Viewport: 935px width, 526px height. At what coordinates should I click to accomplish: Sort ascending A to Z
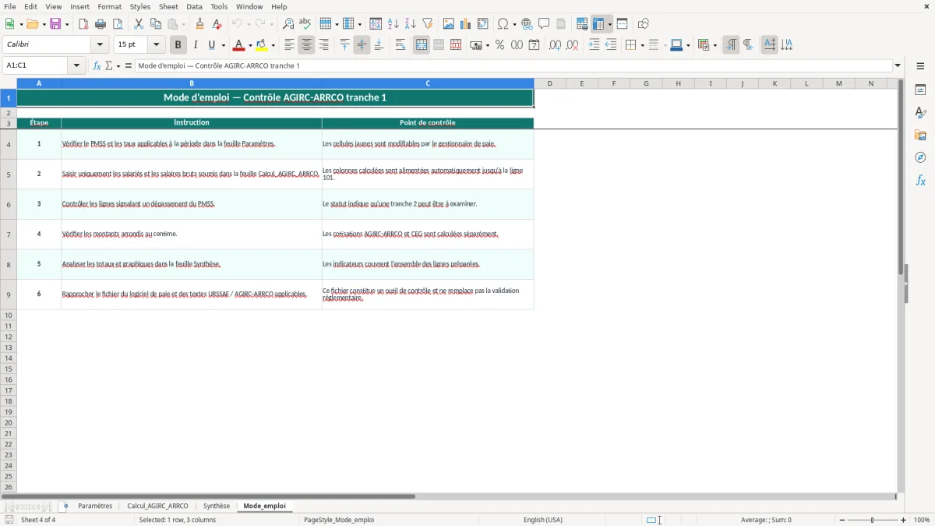[393, 24]
